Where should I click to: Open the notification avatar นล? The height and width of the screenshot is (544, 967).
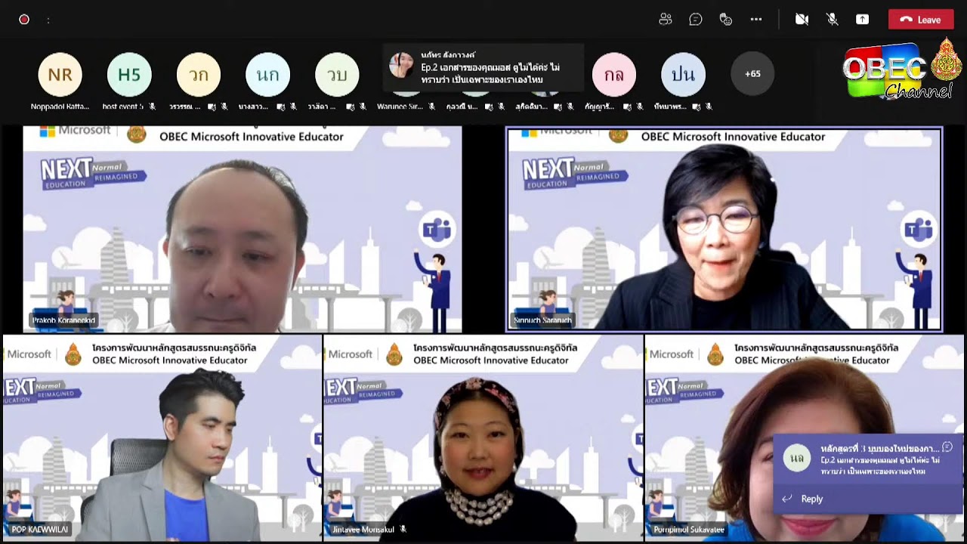[x=797, y=458]
